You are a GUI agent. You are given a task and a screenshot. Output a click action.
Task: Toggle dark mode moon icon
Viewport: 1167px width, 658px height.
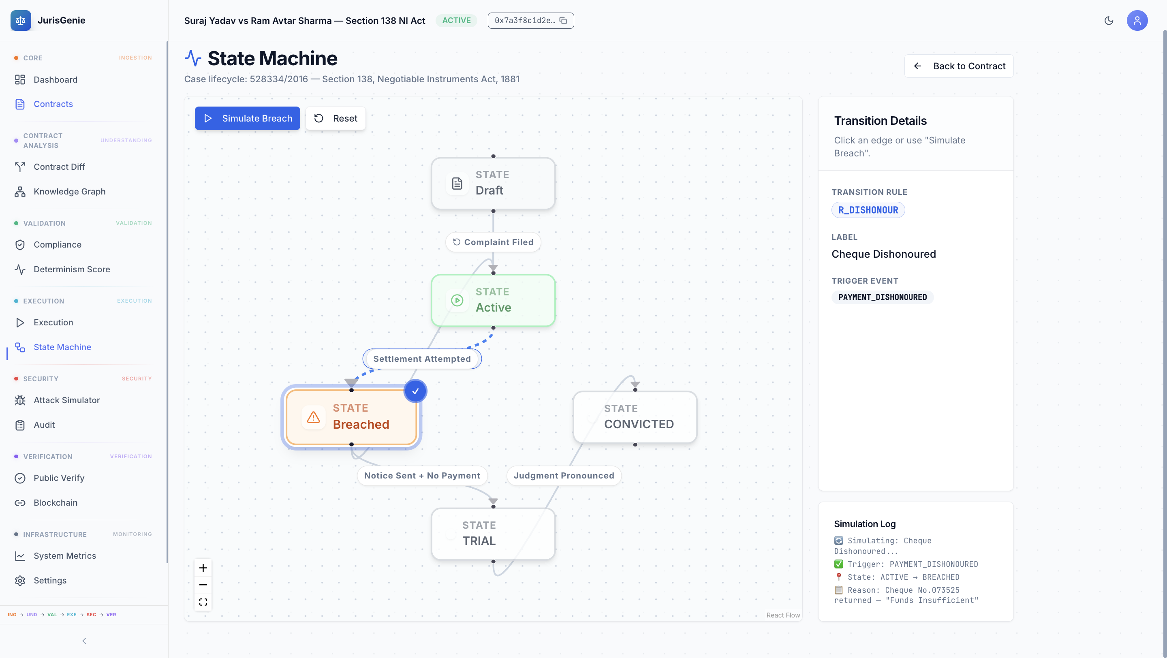pos(1109,20)
